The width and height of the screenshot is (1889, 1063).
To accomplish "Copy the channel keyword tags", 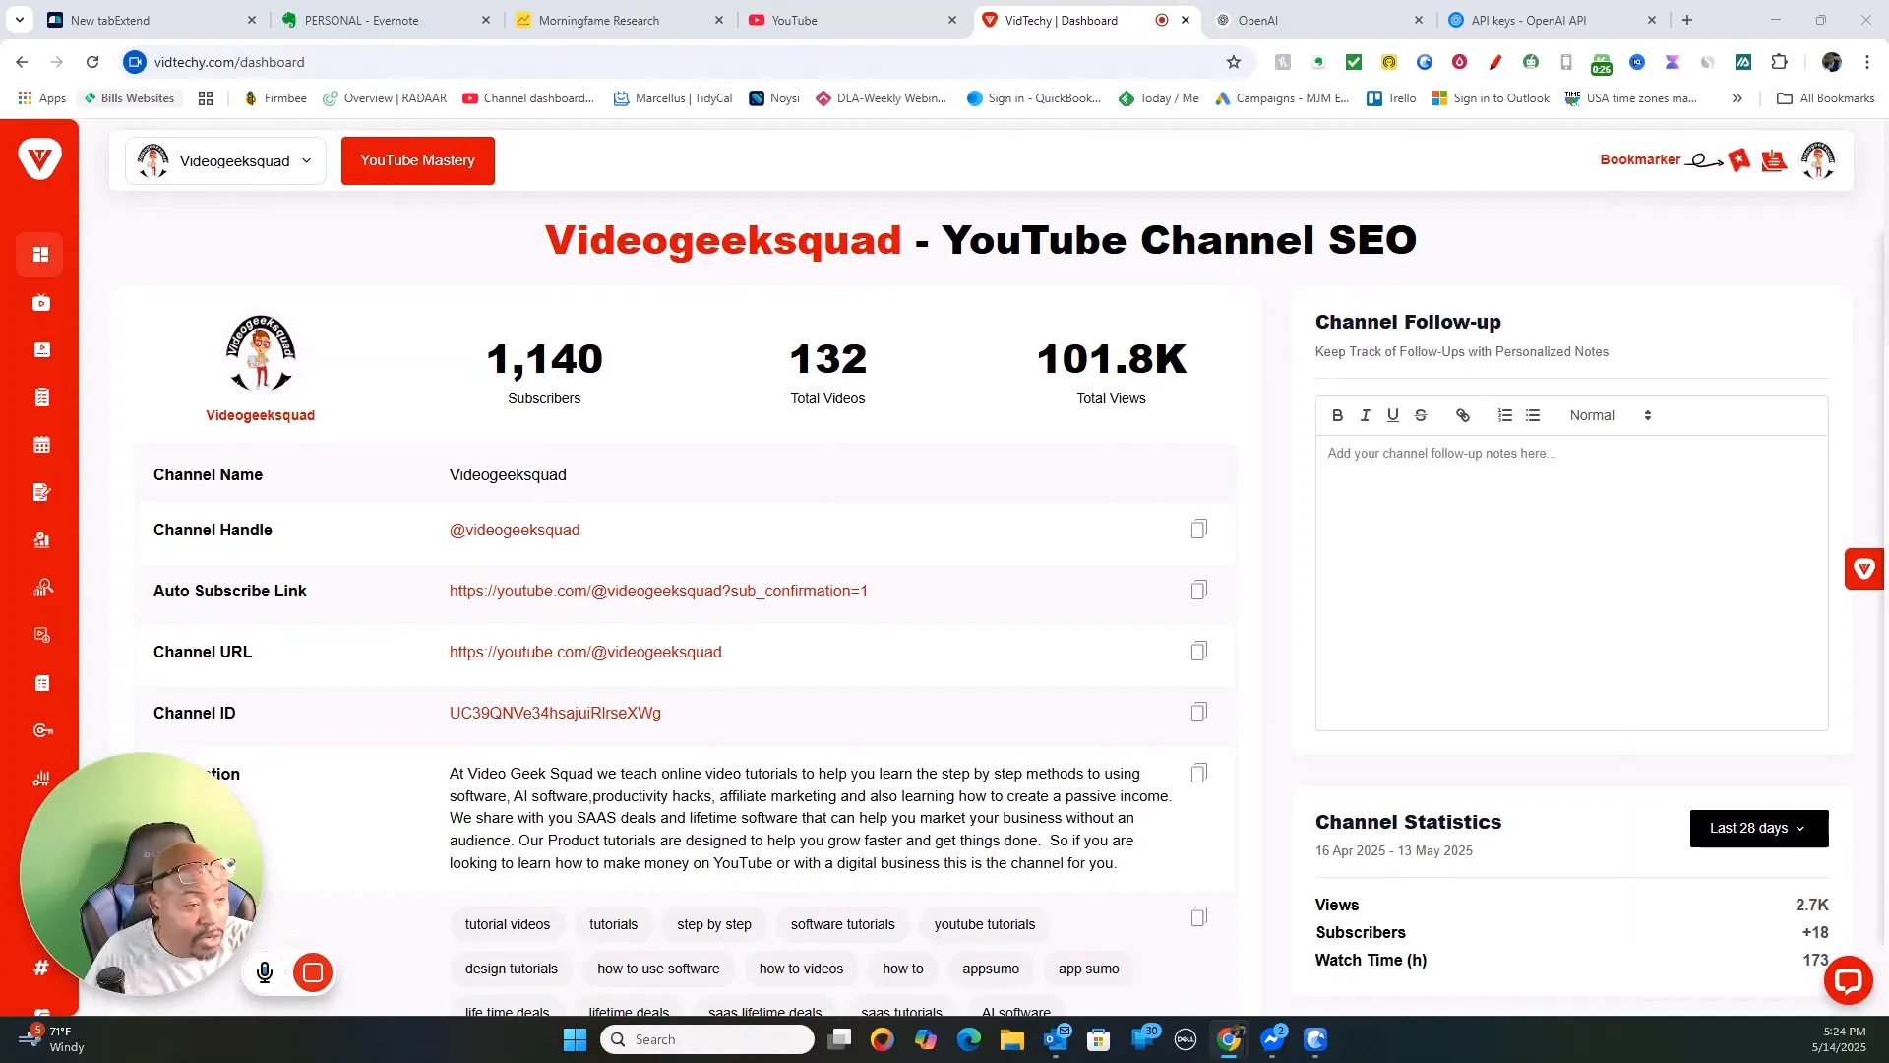I will 1198,917.
